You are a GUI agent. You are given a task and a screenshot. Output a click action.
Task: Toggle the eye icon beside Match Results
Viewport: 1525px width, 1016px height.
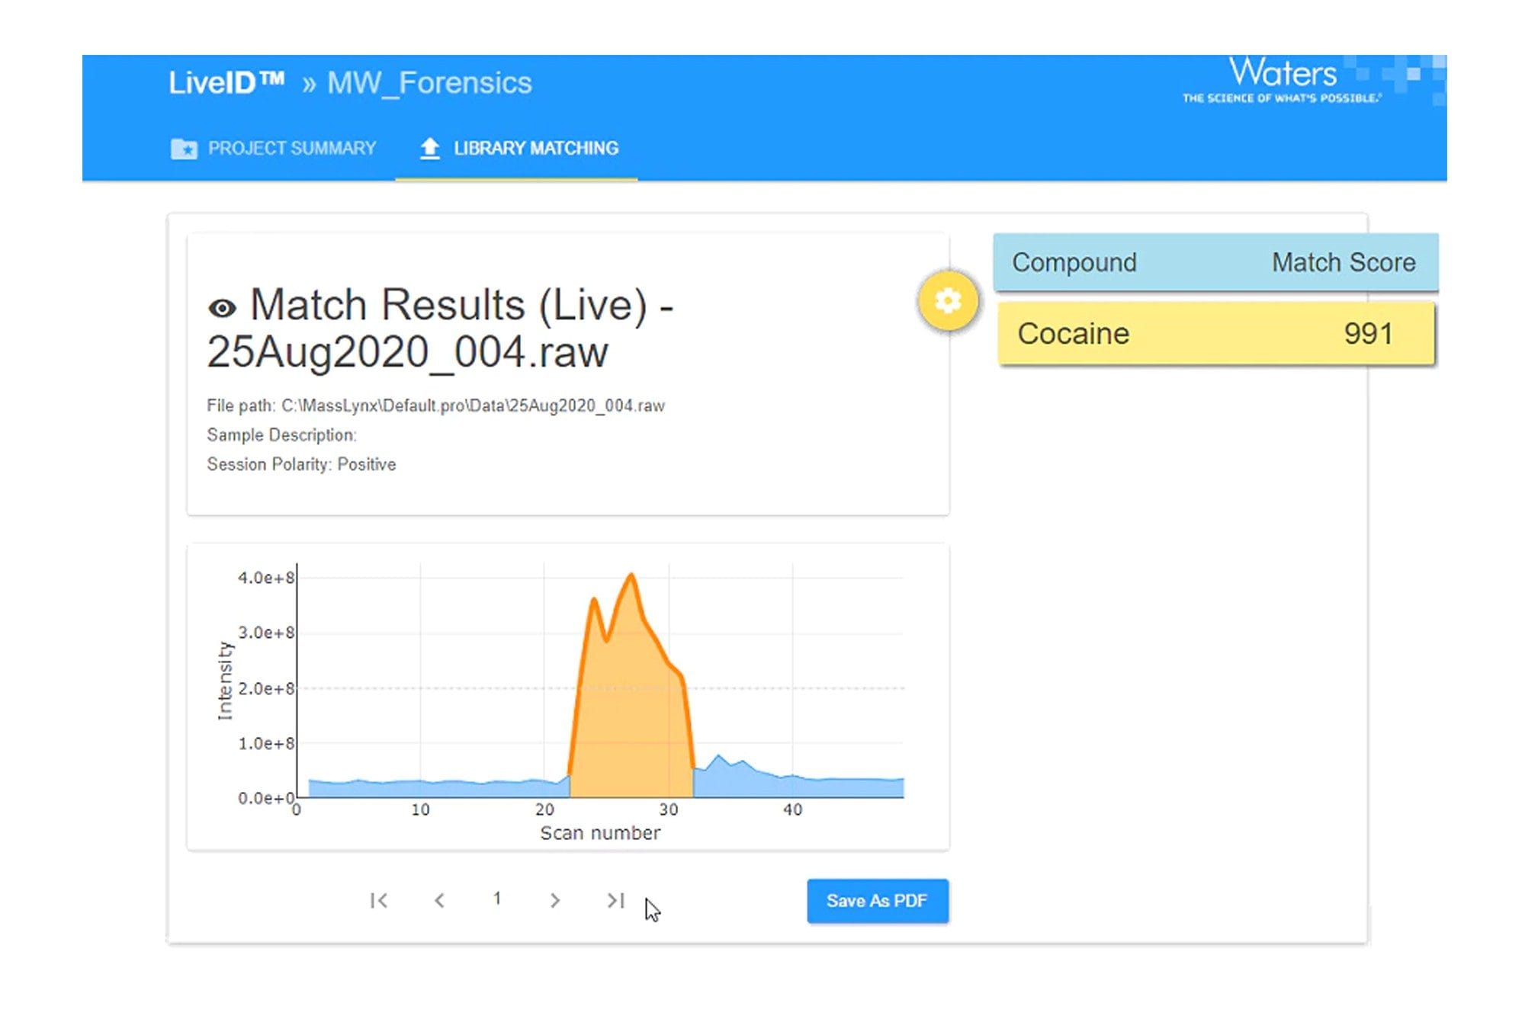click(222, 308)
